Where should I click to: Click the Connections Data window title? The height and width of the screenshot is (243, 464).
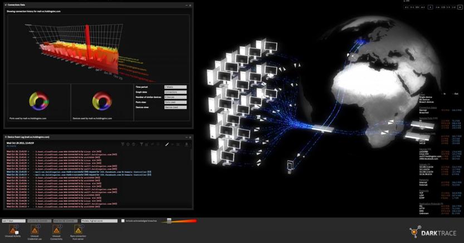16,5
